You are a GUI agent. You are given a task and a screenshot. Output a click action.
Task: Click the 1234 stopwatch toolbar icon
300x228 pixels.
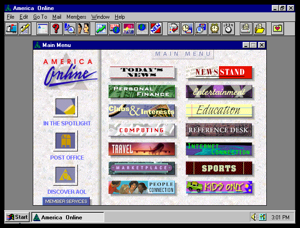point(229,29)
